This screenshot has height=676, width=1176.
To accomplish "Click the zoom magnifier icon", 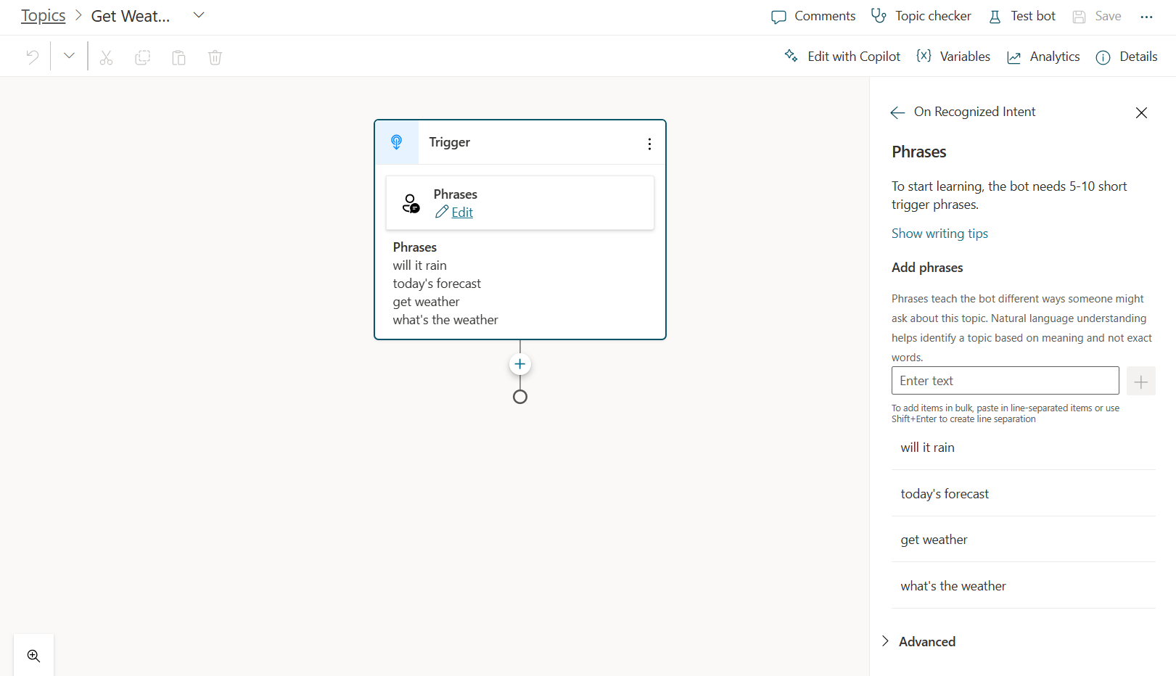I will click(x=33, y=656).
